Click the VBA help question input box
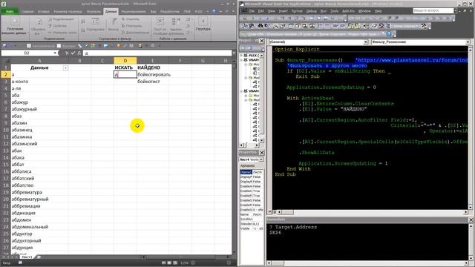The height and width of the screenshot is (267, 475). 433,10
